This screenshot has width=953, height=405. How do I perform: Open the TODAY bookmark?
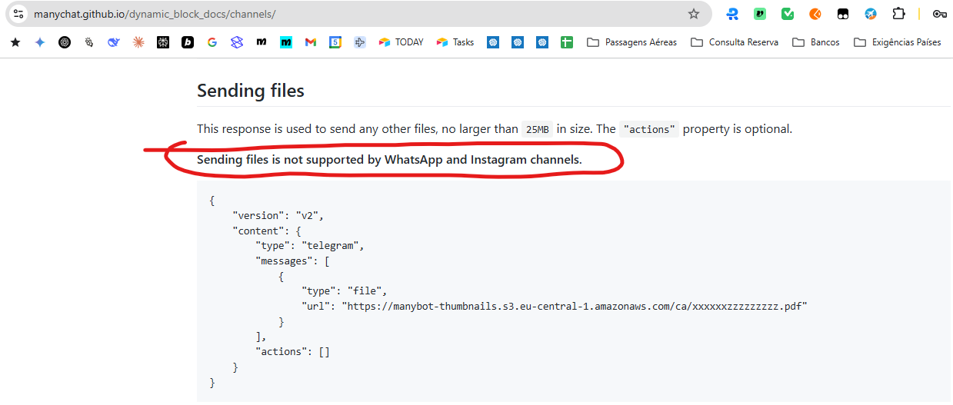point(402,42)
